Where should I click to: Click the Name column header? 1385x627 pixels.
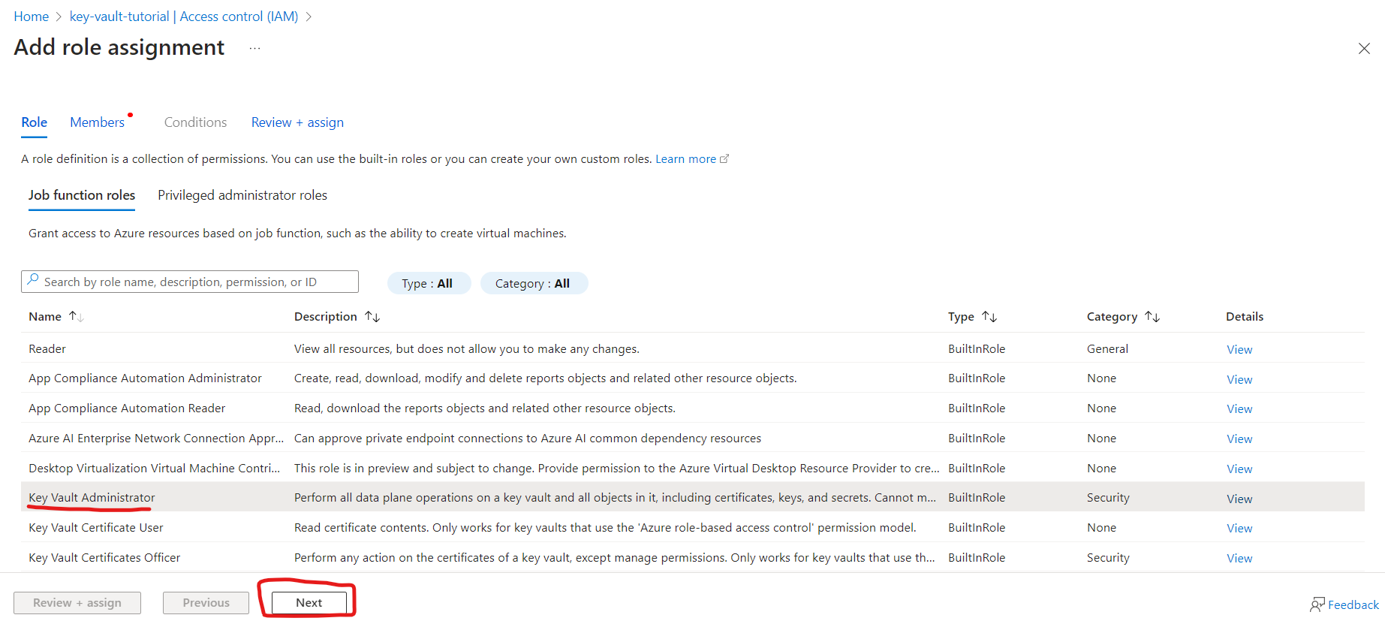[x=45, y=317]
